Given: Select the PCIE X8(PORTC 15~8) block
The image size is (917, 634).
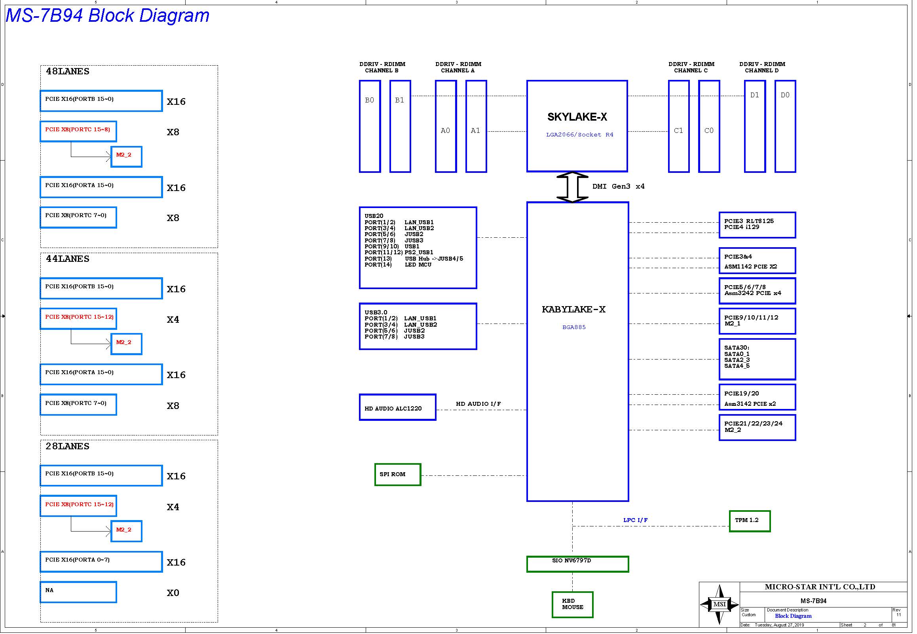Looking at the screenshot, I should [78, 131].
